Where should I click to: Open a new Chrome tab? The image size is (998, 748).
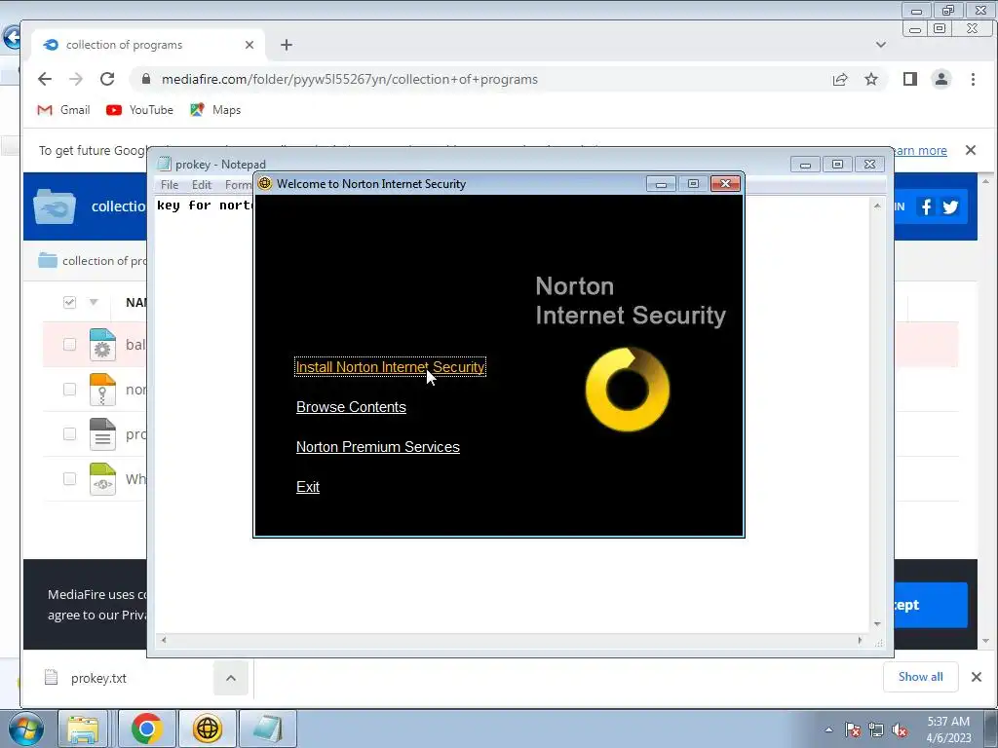287,45
